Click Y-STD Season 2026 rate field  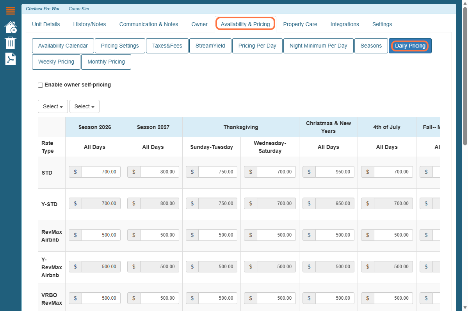point(101,203)
